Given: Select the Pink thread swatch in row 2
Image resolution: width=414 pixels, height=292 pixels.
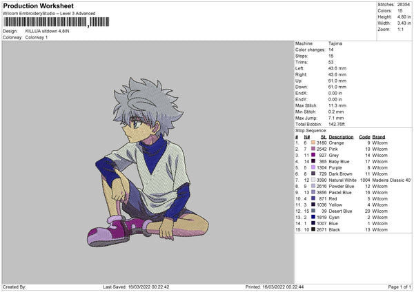Looking at the screenshot, I should point(313,149).
